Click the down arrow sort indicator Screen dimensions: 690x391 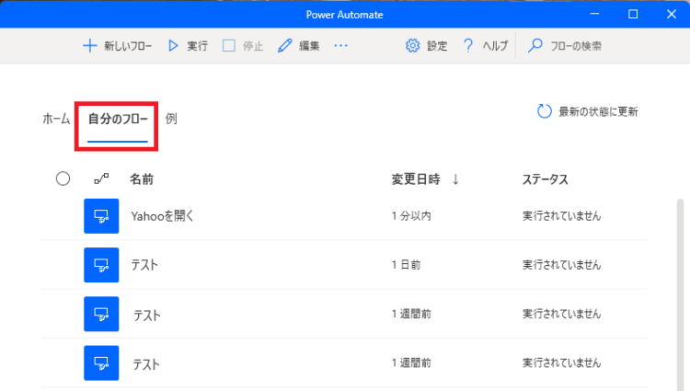tap(456, 179)
